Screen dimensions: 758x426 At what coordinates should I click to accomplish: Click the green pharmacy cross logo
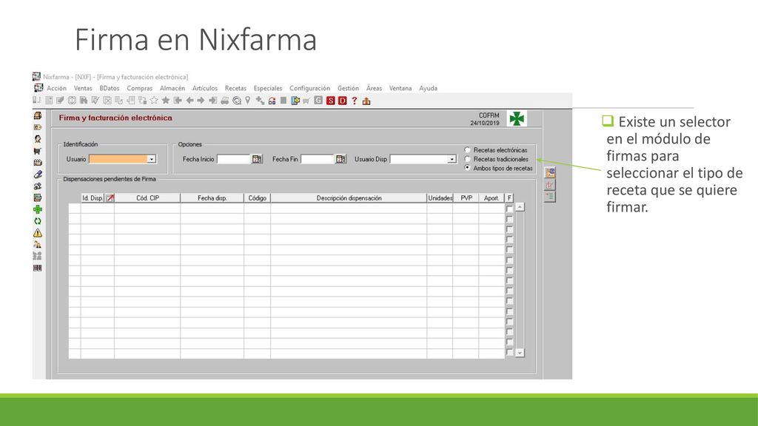[517, 118]
